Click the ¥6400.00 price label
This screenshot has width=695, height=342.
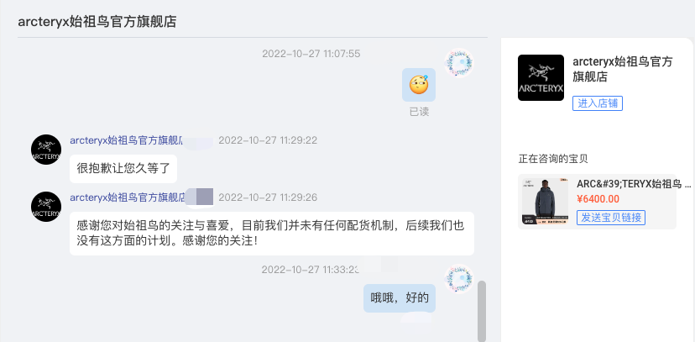pos(598,199)
